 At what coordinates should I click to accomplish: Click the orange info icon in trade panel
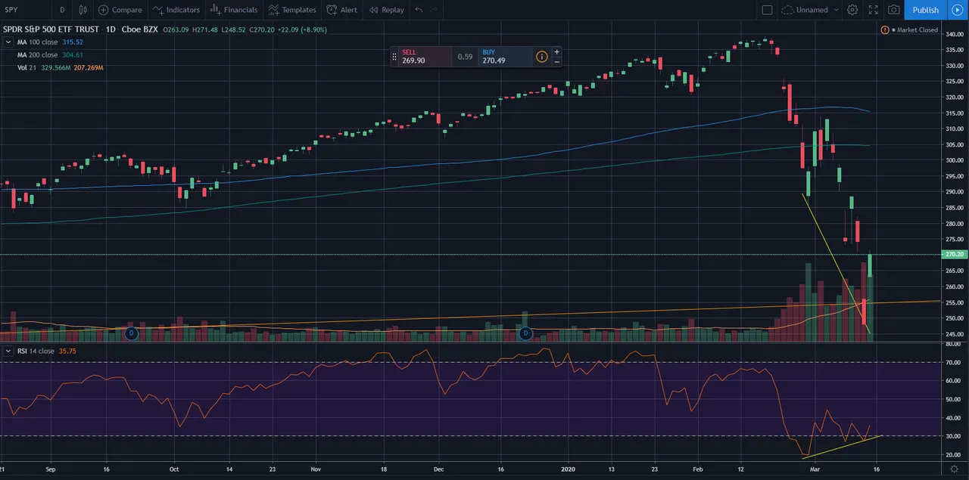[x=541, y=57]
